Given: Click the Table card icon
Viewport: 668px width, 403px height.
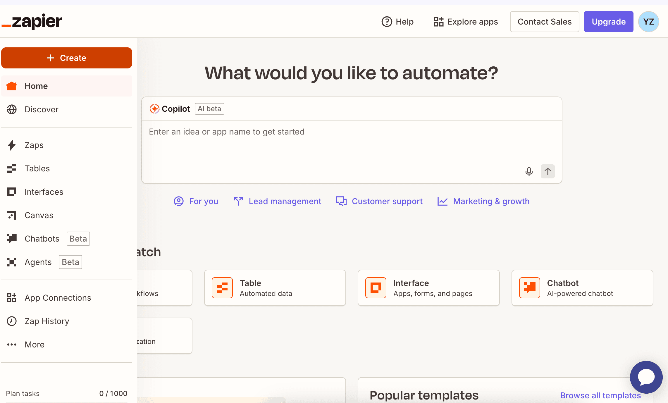Looking at the screenshot, I should 222,288.
